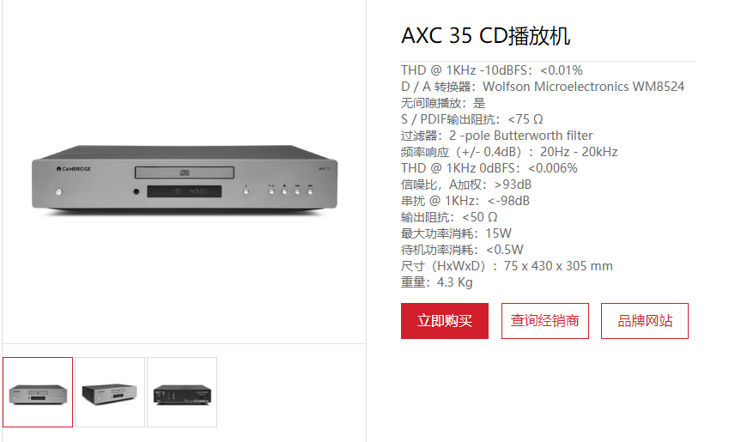Click the Wolfson Microelectronics WM8524 spec line

tap(543, 87)
